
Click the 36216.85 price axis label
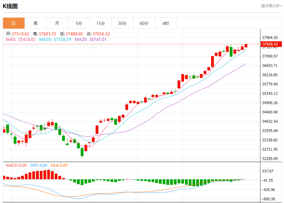[x=270, y=75]
